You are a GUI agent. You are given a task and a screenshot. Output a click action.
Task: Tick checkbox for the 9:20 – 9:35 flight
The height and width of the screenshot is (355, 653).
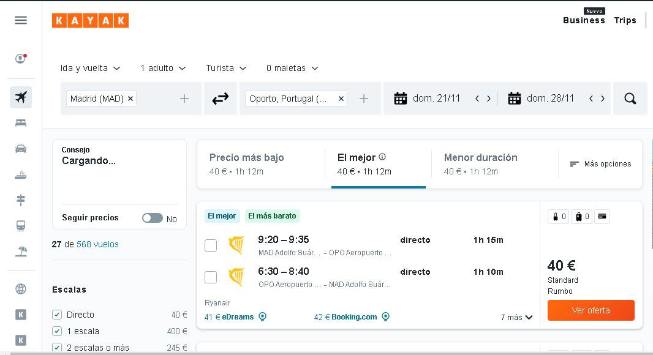(x=211, y=245)
